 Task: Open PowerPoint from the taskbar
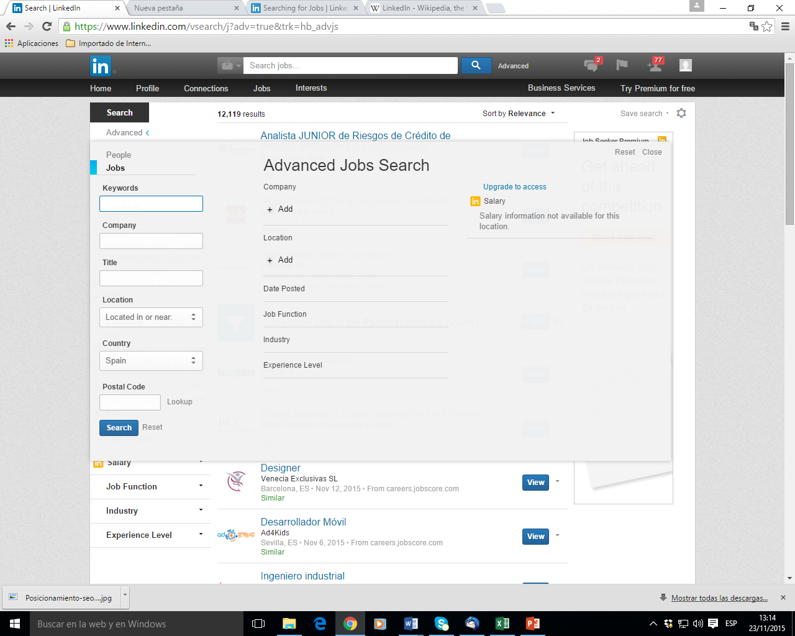pos(533,624)
